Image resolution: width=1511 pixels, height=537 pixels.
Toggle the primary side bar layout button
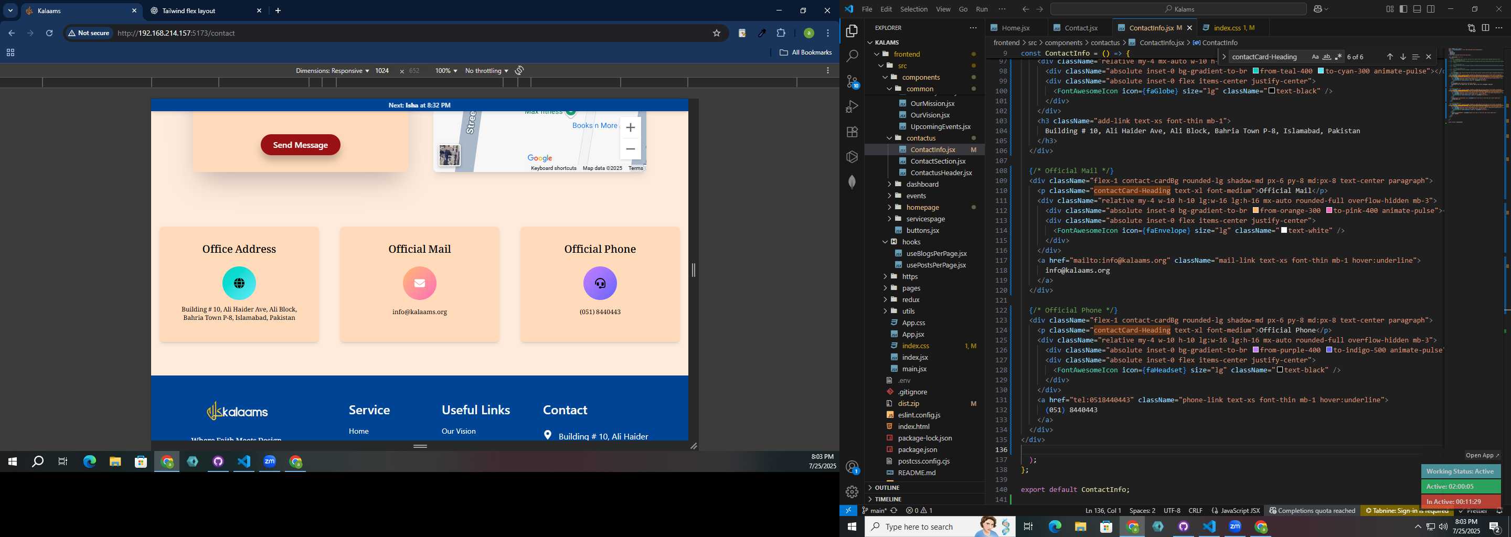[1403, 9]
